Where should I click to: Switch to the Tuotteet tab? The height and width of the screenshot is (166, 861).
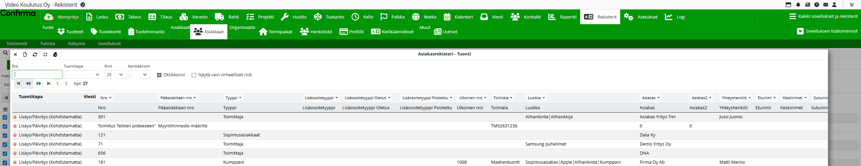[x=71, y=32]
